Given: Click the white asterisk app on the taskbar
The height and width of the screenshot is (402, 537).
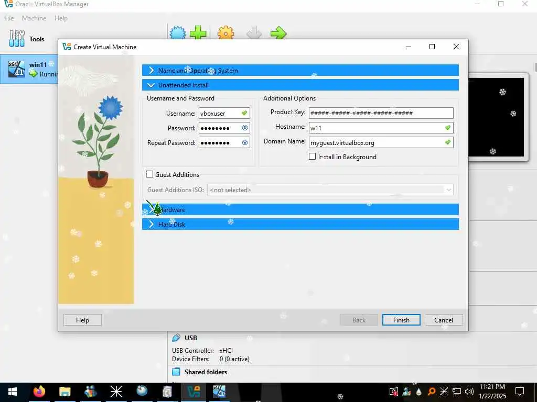Looking at the screenshot, I should coord(116,392).
